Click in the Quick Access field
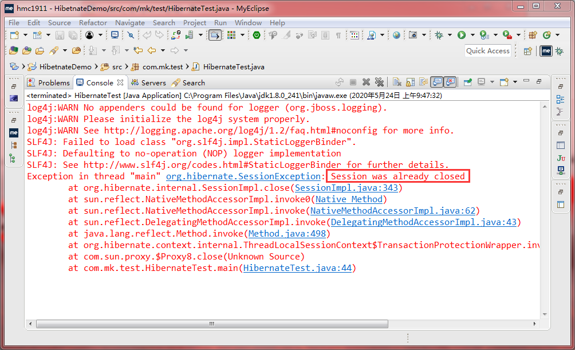This screenshot has width=575, height=350. (x=488, y=50)
